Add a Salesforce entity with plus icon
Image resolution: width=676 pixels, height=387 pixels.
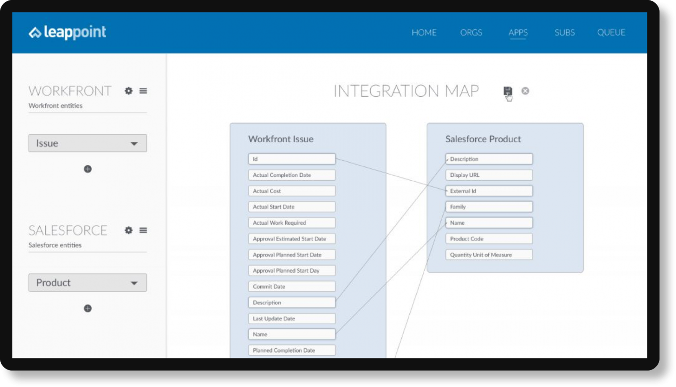click(x=88, y=308)
